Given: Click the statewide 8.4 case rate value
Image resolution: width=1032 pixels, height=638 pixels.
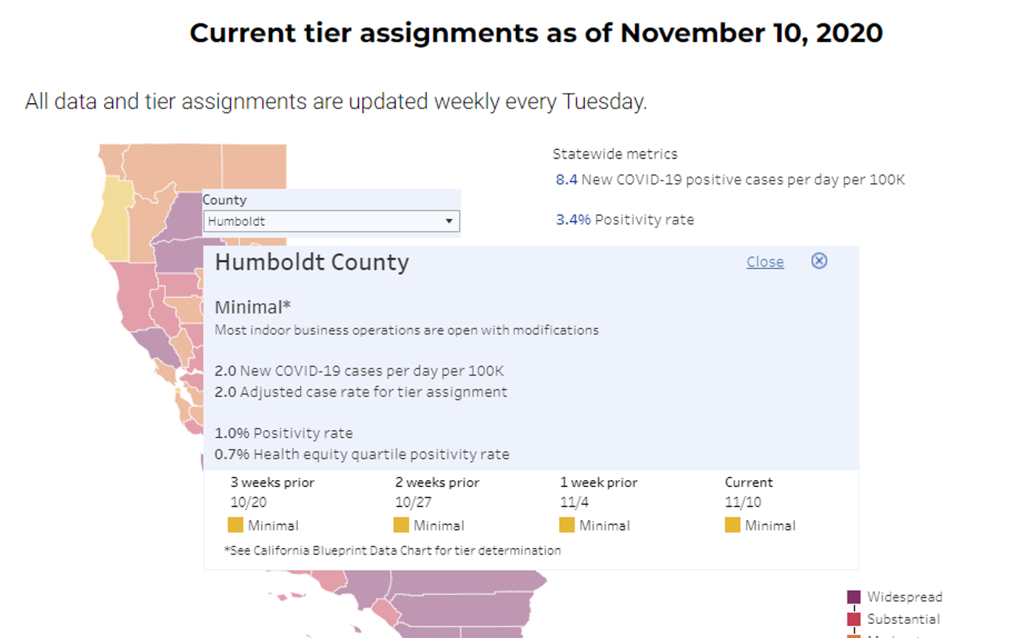Looking at the screenshot, I should (x=566, y=180).
